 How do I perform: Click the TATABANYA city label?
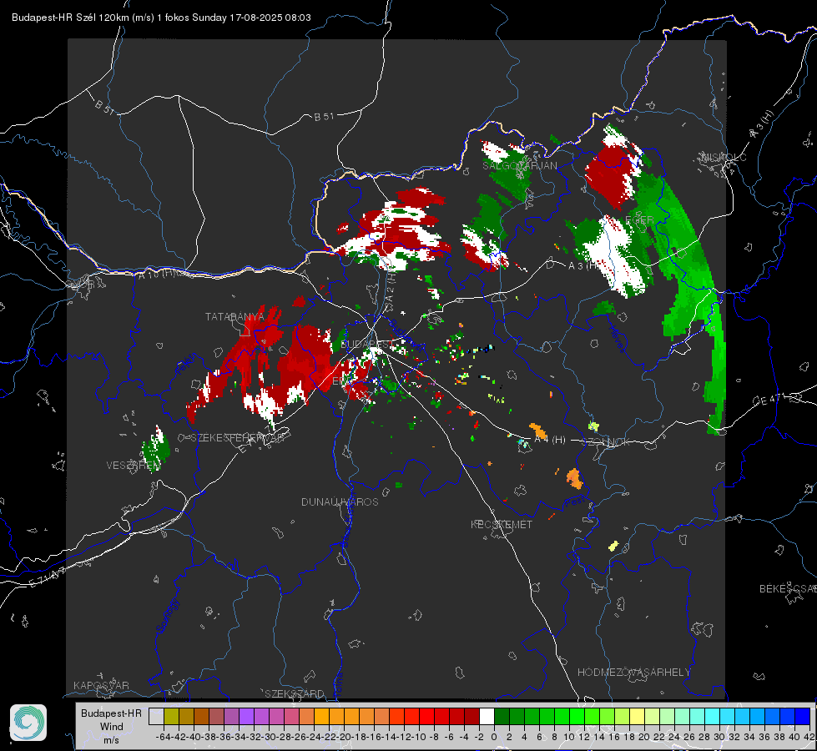point(235,316)
